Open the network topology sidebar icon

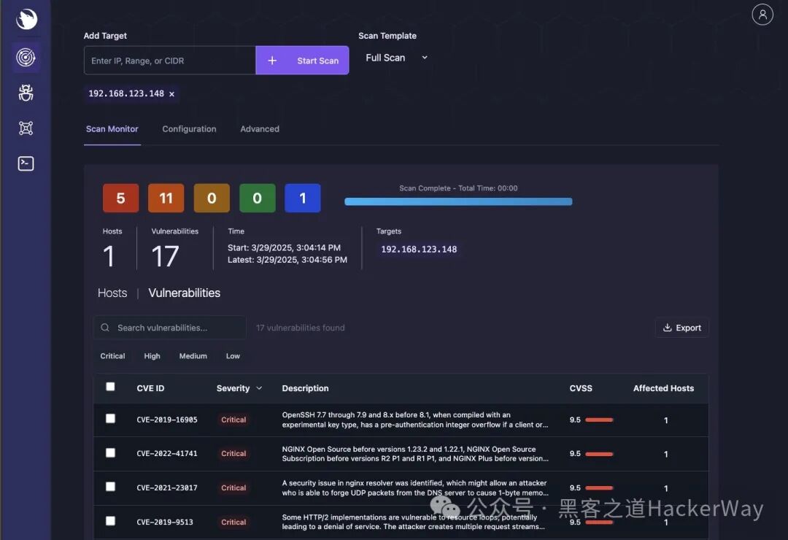(x=26, y=128)
